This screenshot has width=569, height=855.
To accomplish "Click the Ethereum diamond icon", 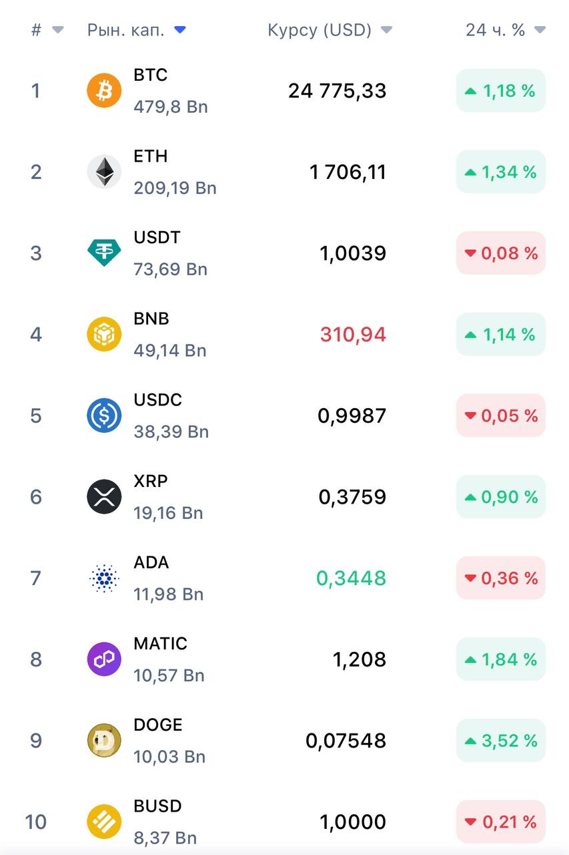I will click(x=104, y=172).
